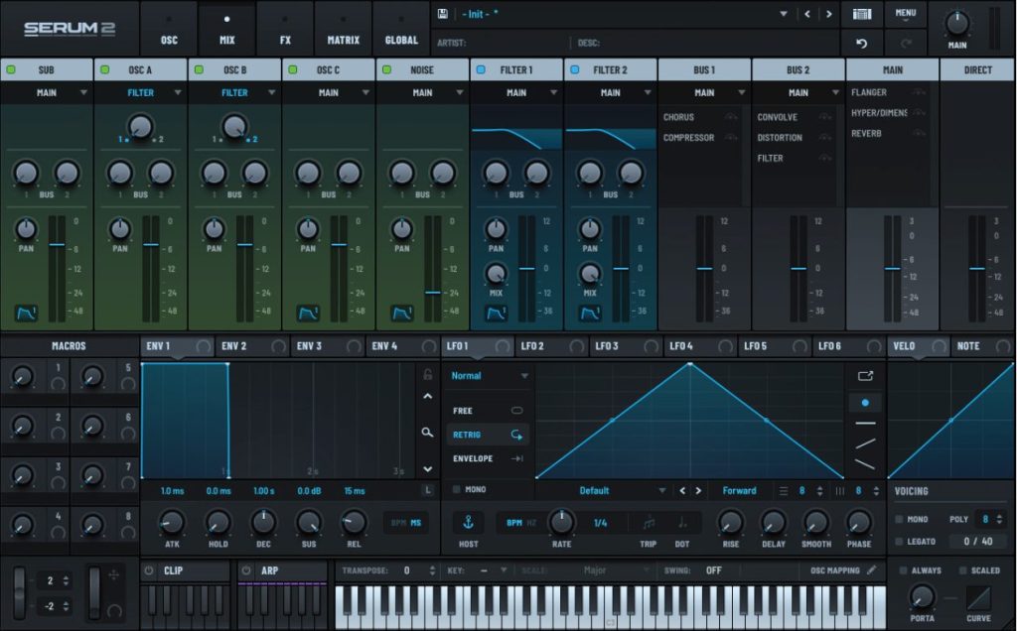The width and height of the screenshot is (1017, 631).
Task: Toggle the FILTER 1 enable light
Action: (x=482, y=69)
